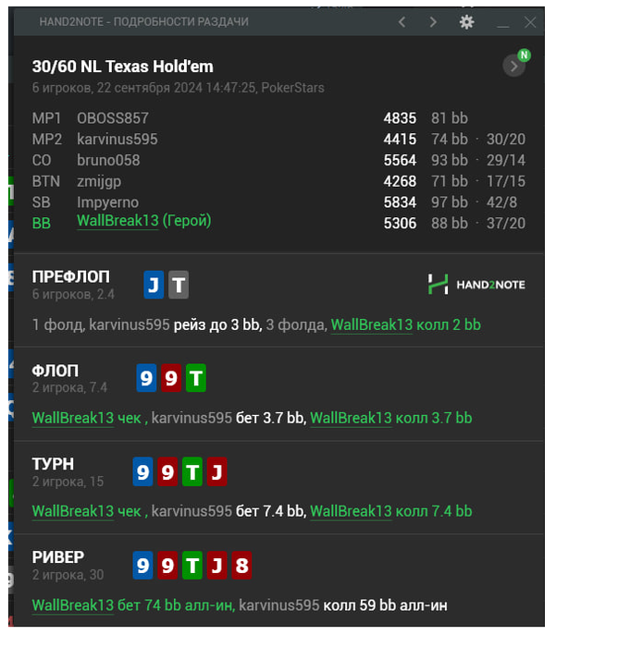Close the Hand2Note details window
Image resolution: width=630 pixels, height=647 pixels.
(x=530, y=22)
